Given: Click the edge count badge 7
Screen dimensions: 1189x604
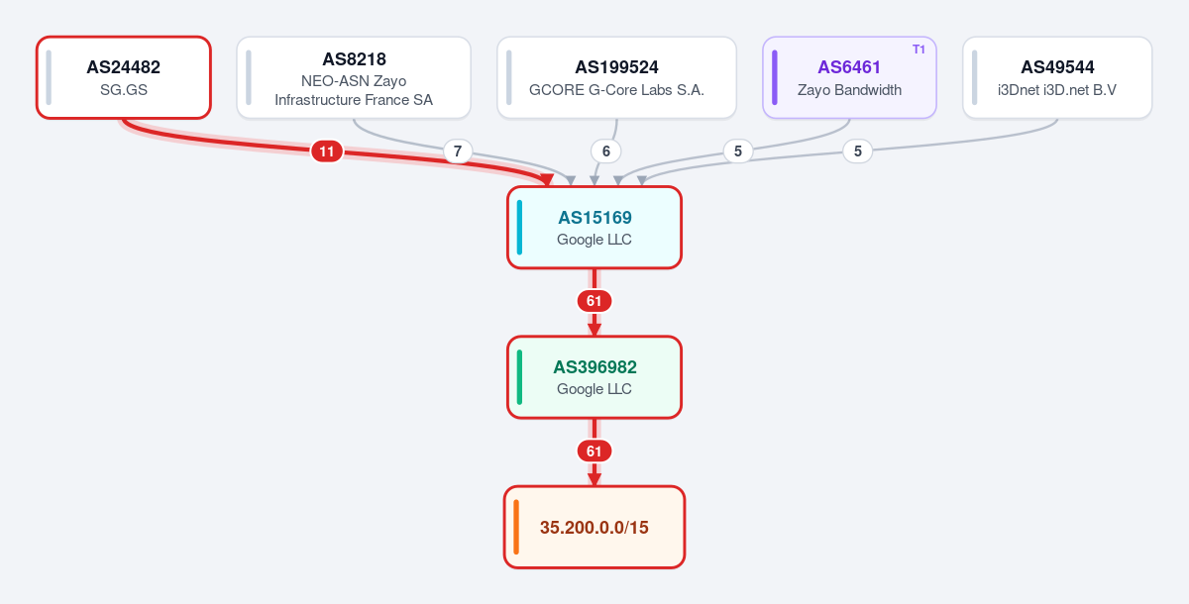Looking at the screenshot, I should point(457,151).
